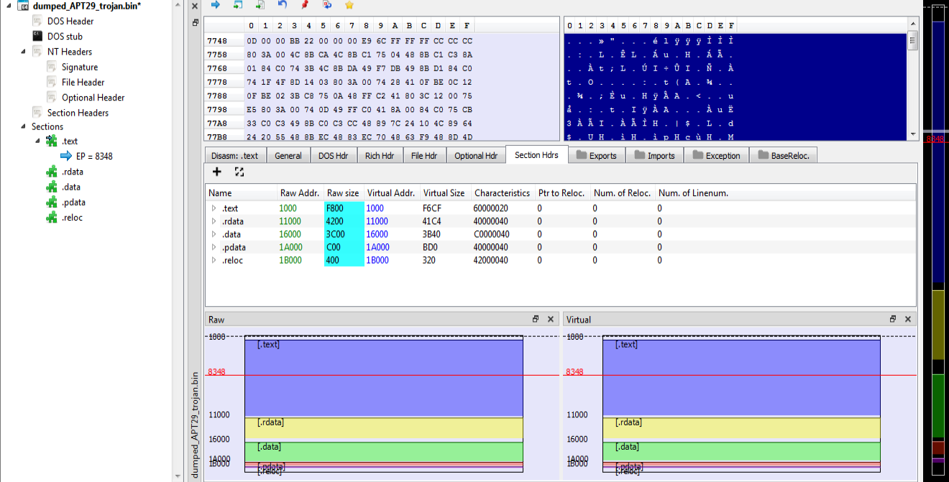The image size is (949, 482).
Task: Select Section Headers tree node
Action: 78,113
